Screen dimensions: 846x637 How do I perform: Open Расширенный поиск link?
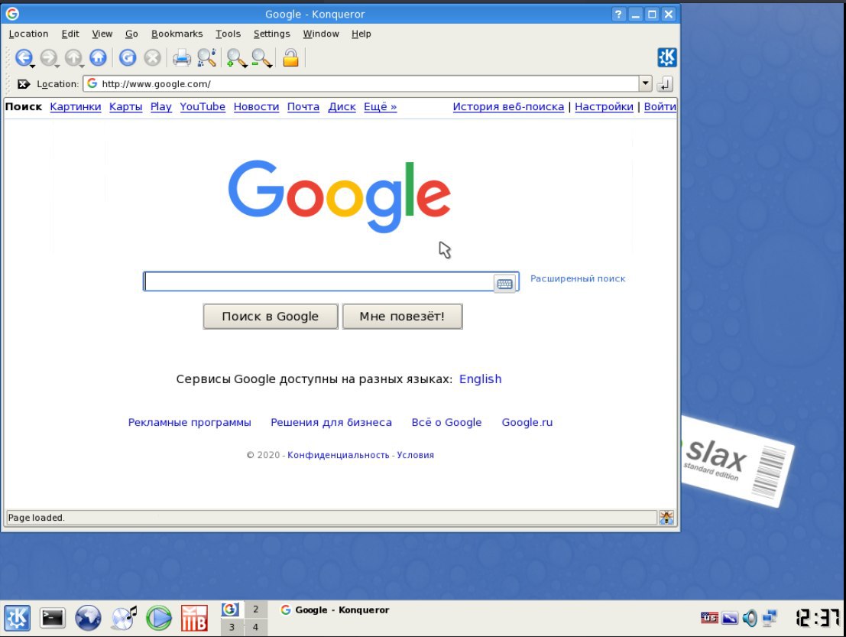578,278
